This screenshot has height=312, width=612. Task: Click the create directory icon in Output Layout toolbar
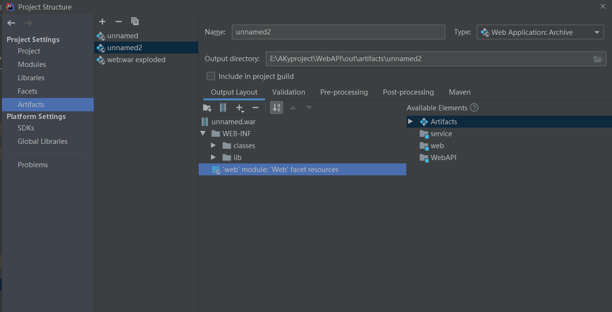pyautogui.click(x=207, y=108)
